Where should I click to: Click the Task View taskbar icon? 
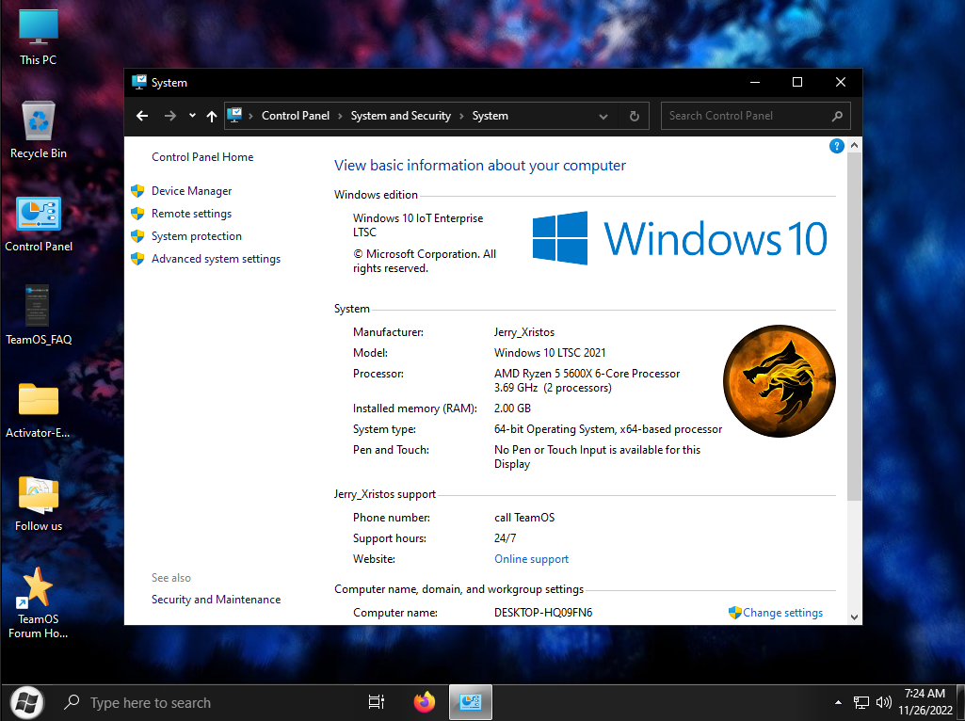[x=376, y=702]
